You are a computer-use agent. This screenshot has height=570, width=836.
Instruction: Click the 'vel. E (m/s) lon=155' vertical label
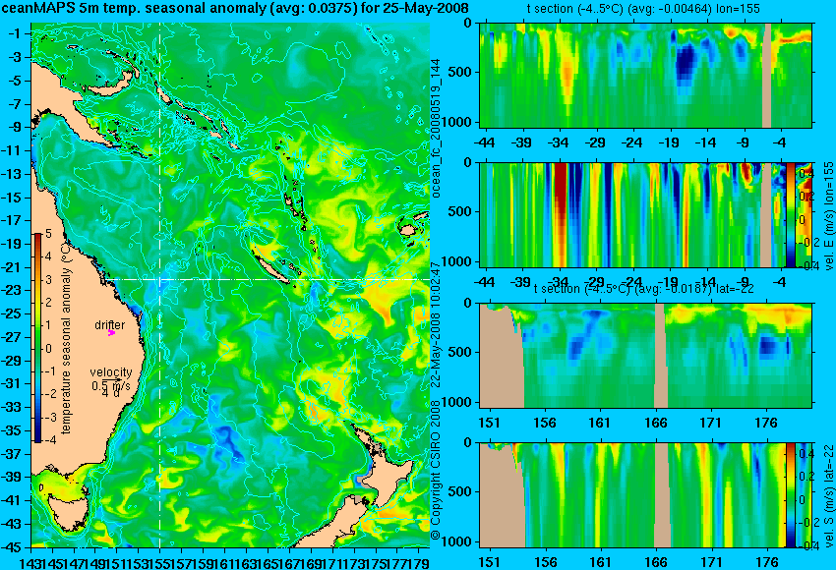(x=828, y=216)
